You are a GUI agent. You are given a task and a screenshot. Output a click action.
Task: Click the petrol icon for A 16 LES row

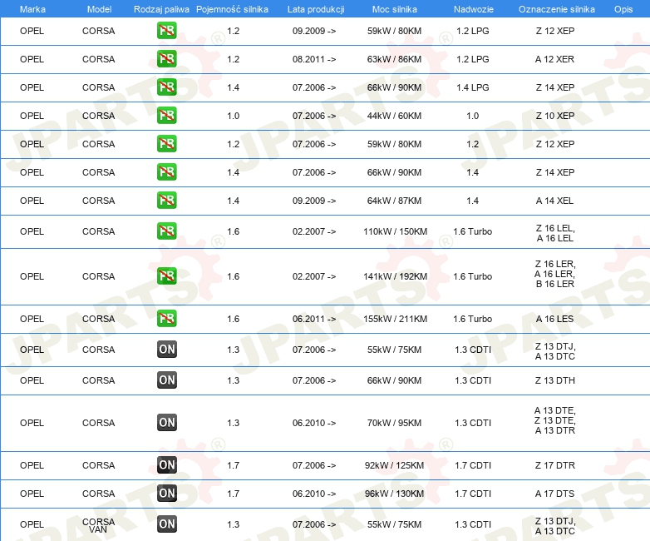coord(166,319)
